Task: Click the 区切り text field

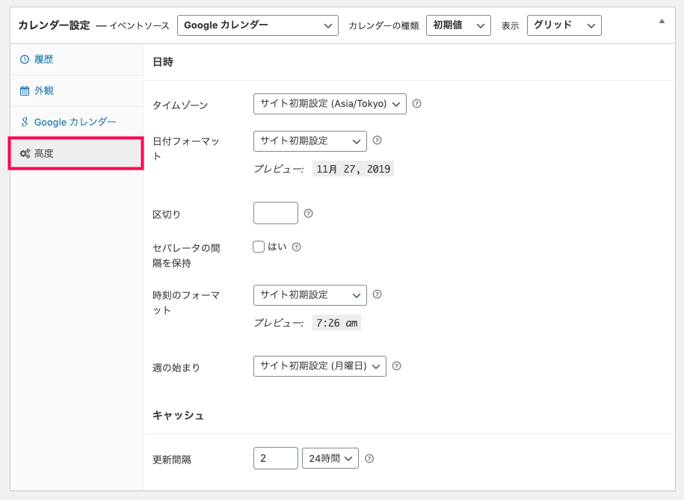Action: click(x=276, y=213)
